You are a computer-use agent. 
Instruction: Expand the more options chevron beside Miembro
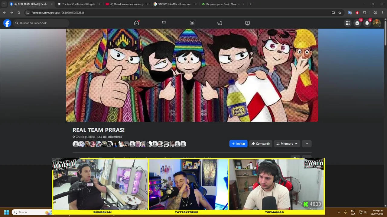tap(307, 144)
